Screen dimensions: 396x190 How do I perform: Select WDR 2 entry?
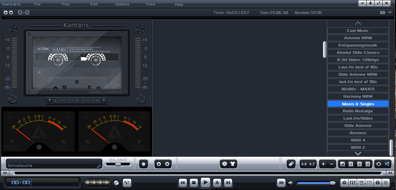click(358, 147)
